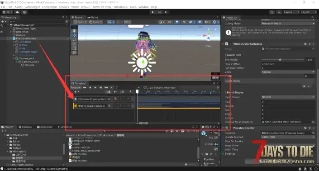Open the Local handle rotation dropdown
The height and width of the screenshot is (171, 319).
click(95, 22)
